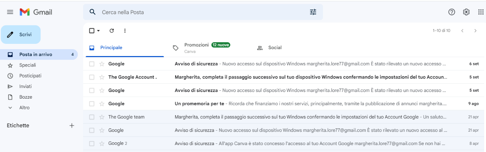The image size is (486, 152).
Task: Star the Un promemoria per te email
Action: pyautogui.click(x=102, y=104)
